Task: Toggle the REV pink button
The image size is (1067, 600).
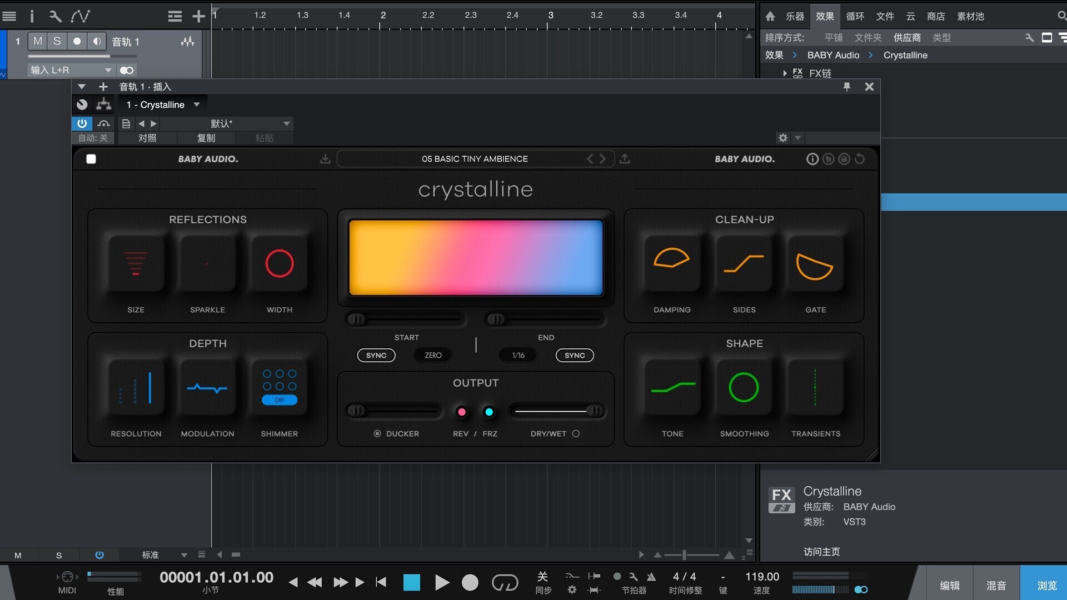Action: (461, 412)
